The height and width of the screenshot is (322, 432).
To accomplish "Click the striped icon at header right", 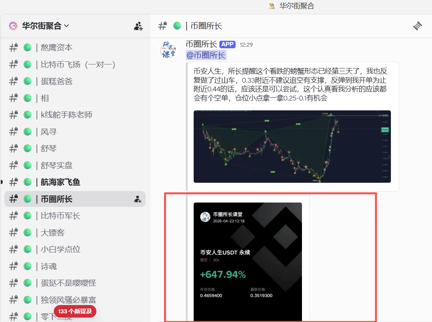I will pyautogui.click(x=417, y=26).
